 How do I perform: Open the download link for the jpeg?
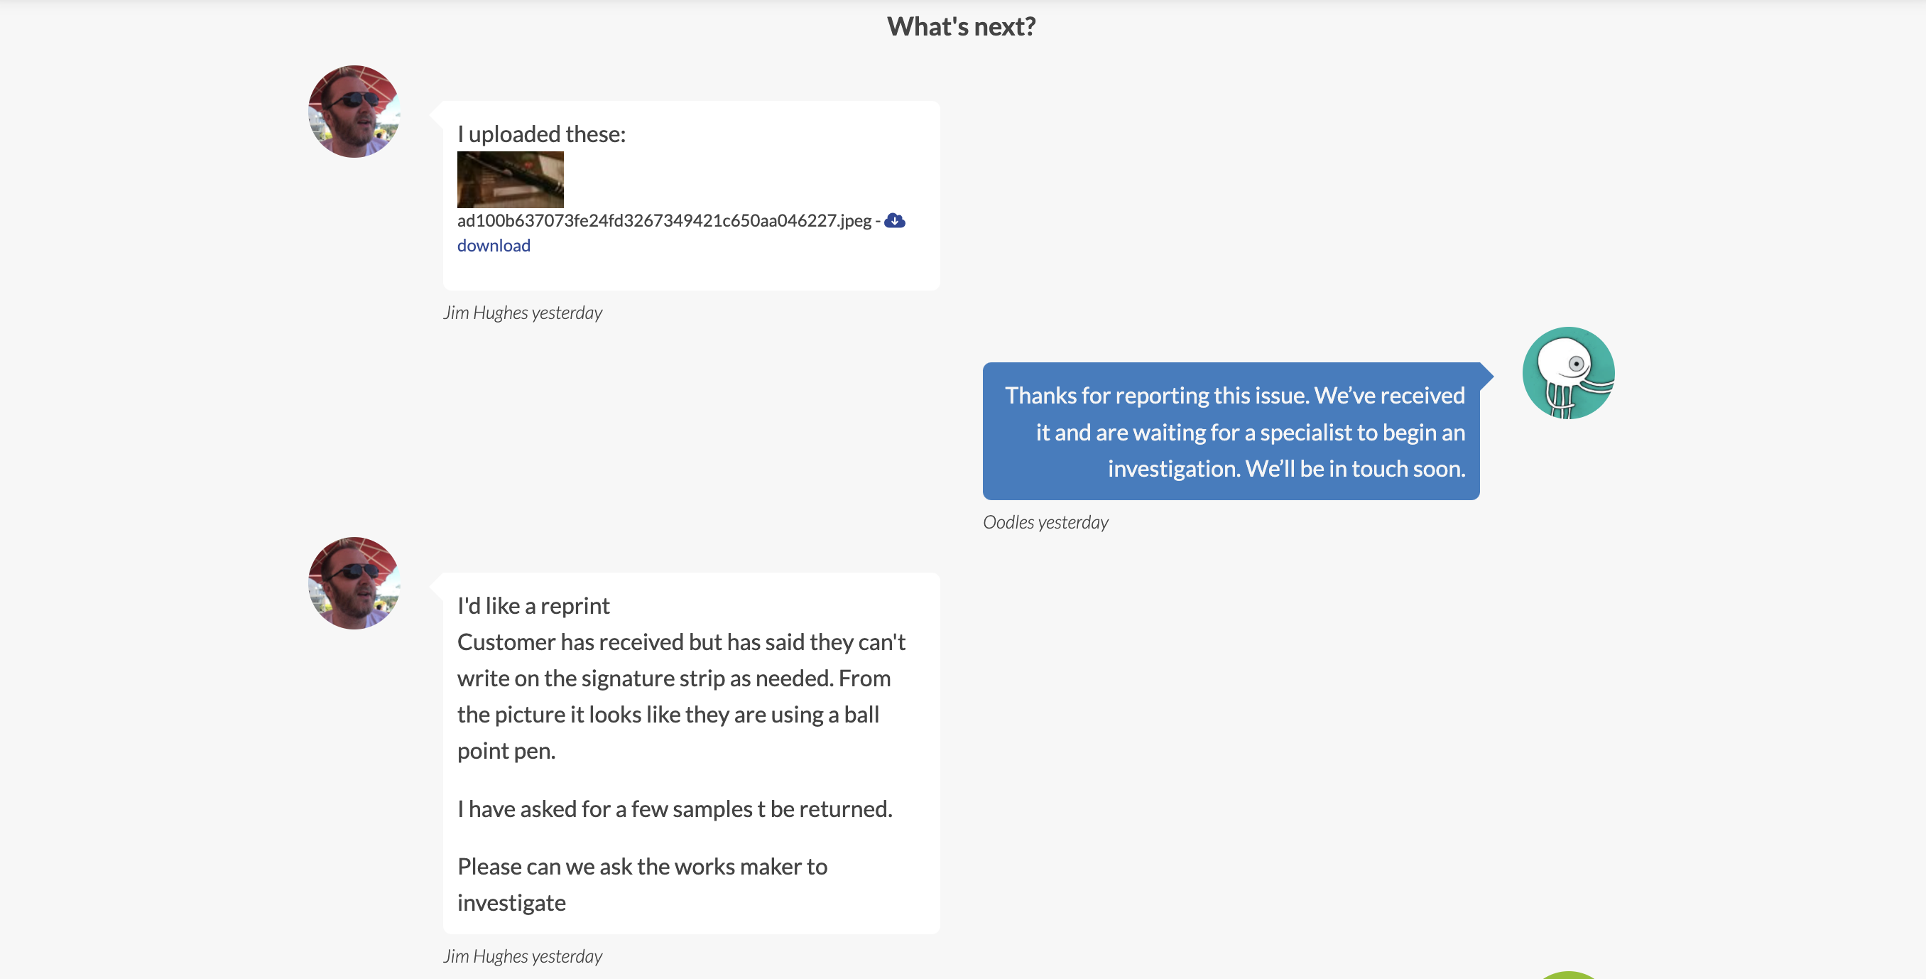[x=494, y=245]
